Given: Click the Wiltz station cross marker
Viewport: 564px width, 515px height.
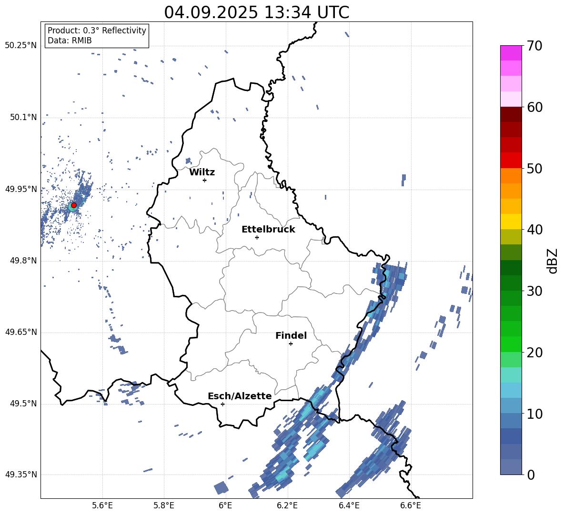Looking at the screenshot, I should (x=205, y=180).
